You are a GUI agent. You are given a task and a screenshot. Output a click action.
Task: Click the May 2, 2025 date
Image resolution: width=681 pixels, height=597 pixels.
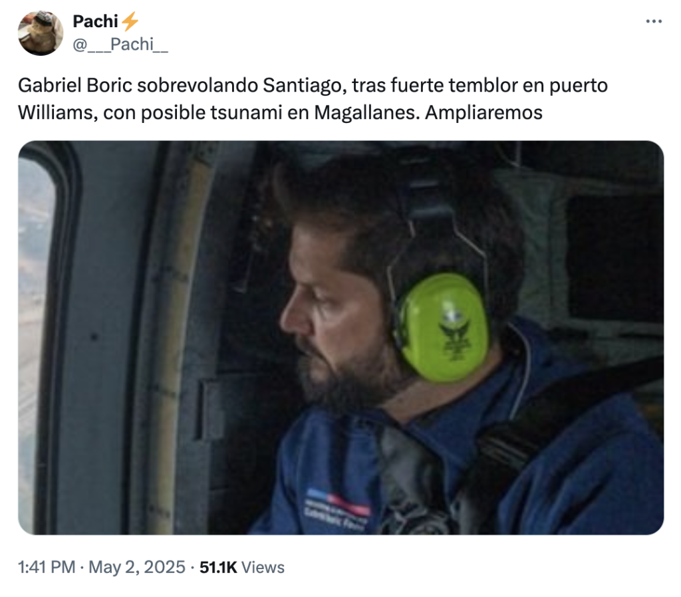[137, 567]
